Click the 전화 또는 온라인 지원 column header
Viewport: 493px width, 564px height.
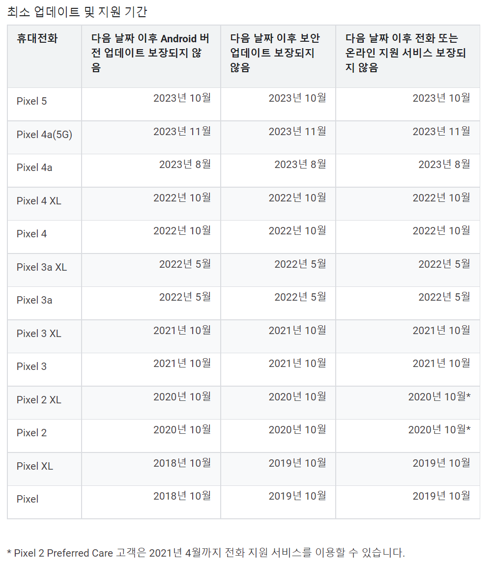pyautogui.click(x=406, y=53)
